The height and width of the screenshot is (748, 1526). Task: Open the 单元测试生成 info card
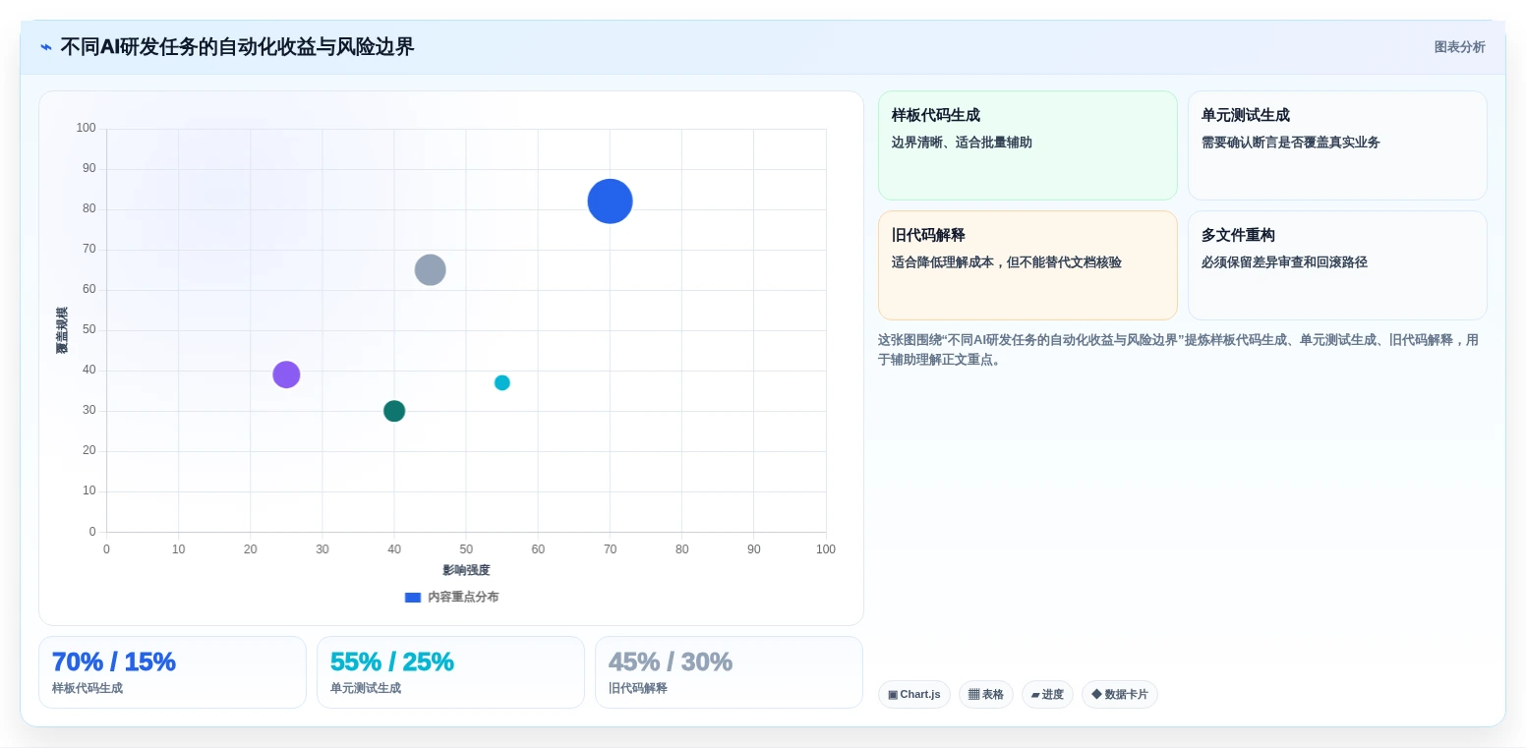click(1337, 145)
